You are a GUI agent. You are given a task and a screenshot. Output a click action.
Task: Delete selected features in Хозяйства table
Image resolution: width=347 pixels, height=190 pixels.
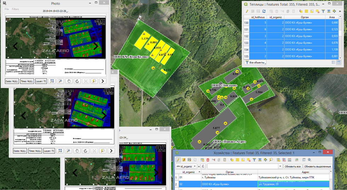tap(208, 160)
